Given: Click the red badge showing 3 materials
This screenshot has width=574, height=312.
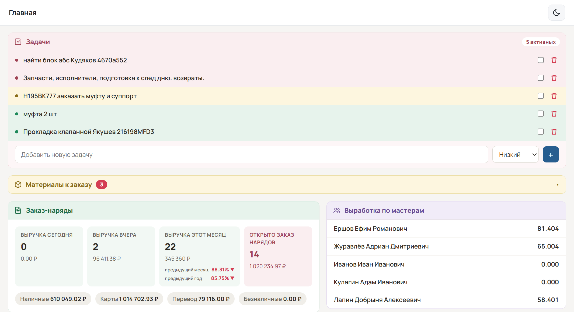Looking at the screenshot, I should [x=102, y=185].
